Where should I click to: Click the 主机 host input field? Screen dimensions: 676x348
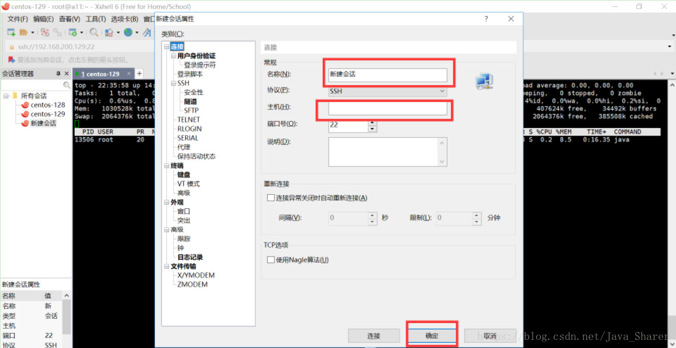387,109
